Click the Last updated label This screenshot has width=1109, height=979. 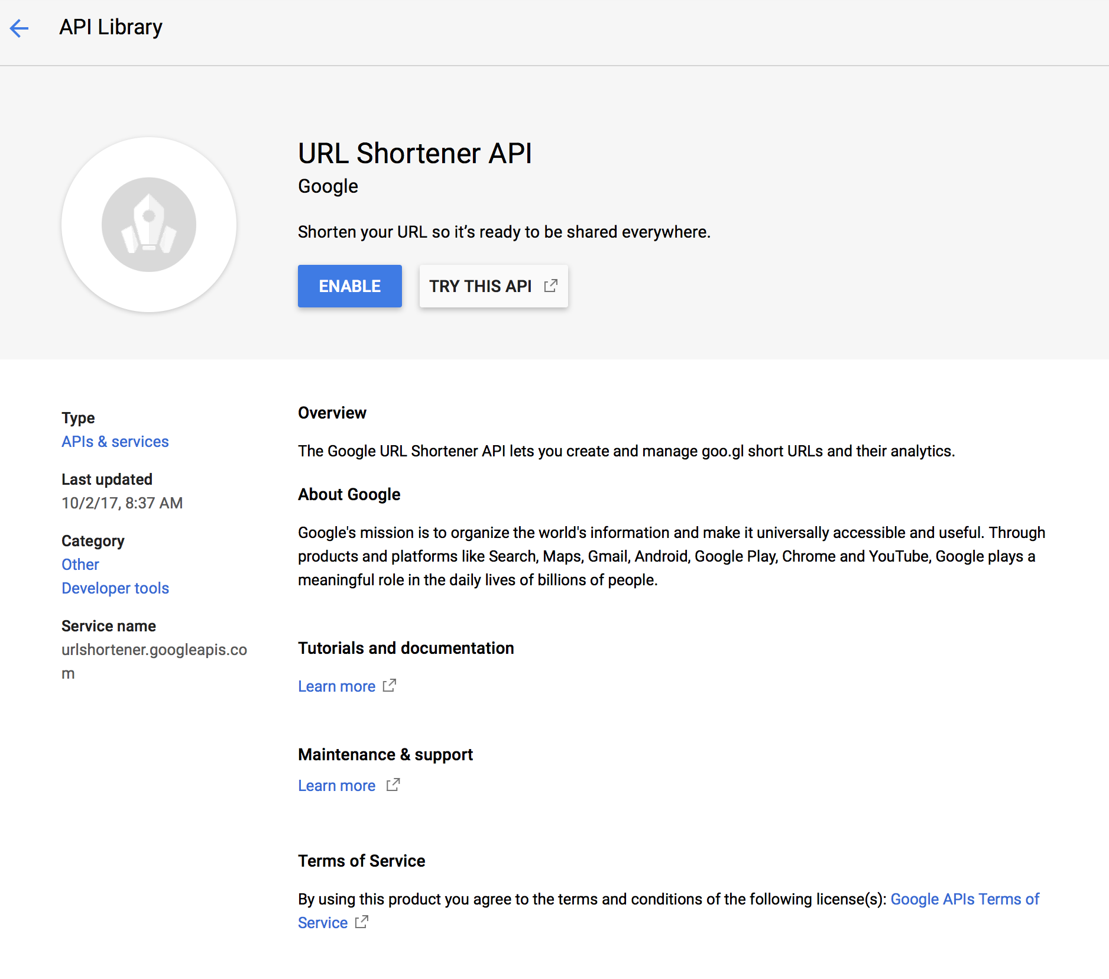coord(107,479)
